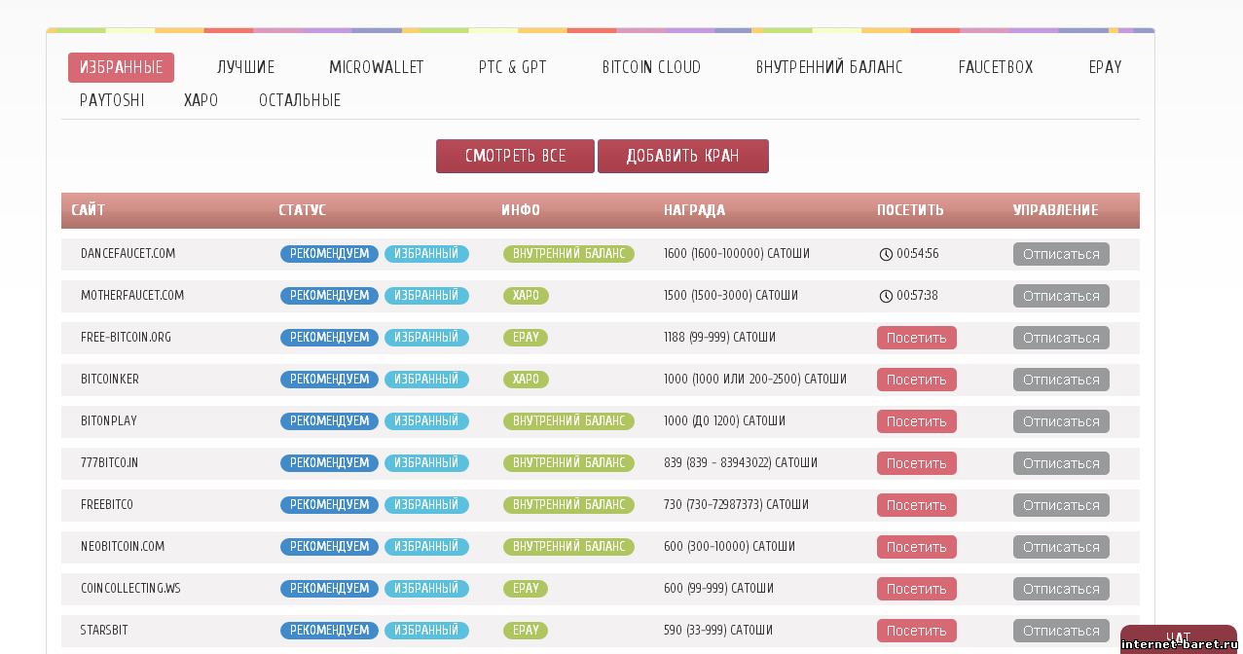
Task: Visit FREE-BITCOIN.ORG with its Посетить button
Action: pos(917,338)
